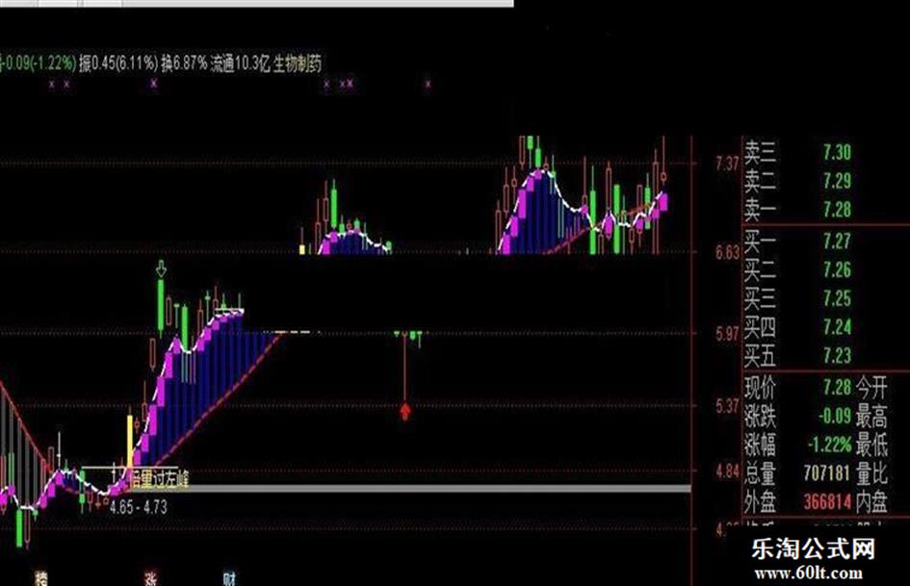The width and height of the screenshot is (910, 586).
Task: Select the grey horizontal support level bar
Action: tap(410, 489)
